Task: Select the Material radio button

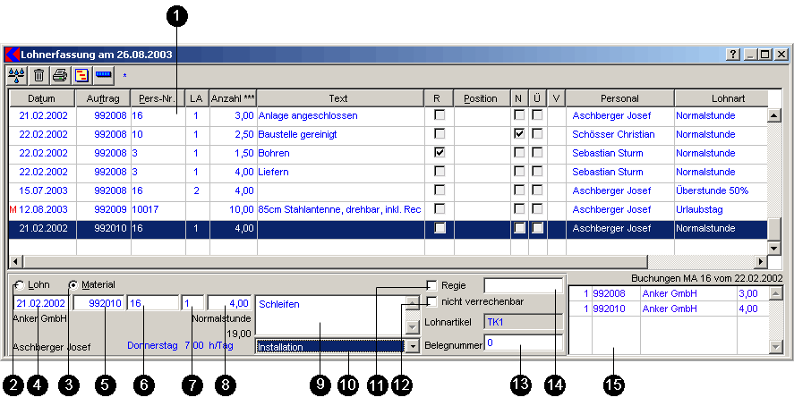Action: click(73, 285)
